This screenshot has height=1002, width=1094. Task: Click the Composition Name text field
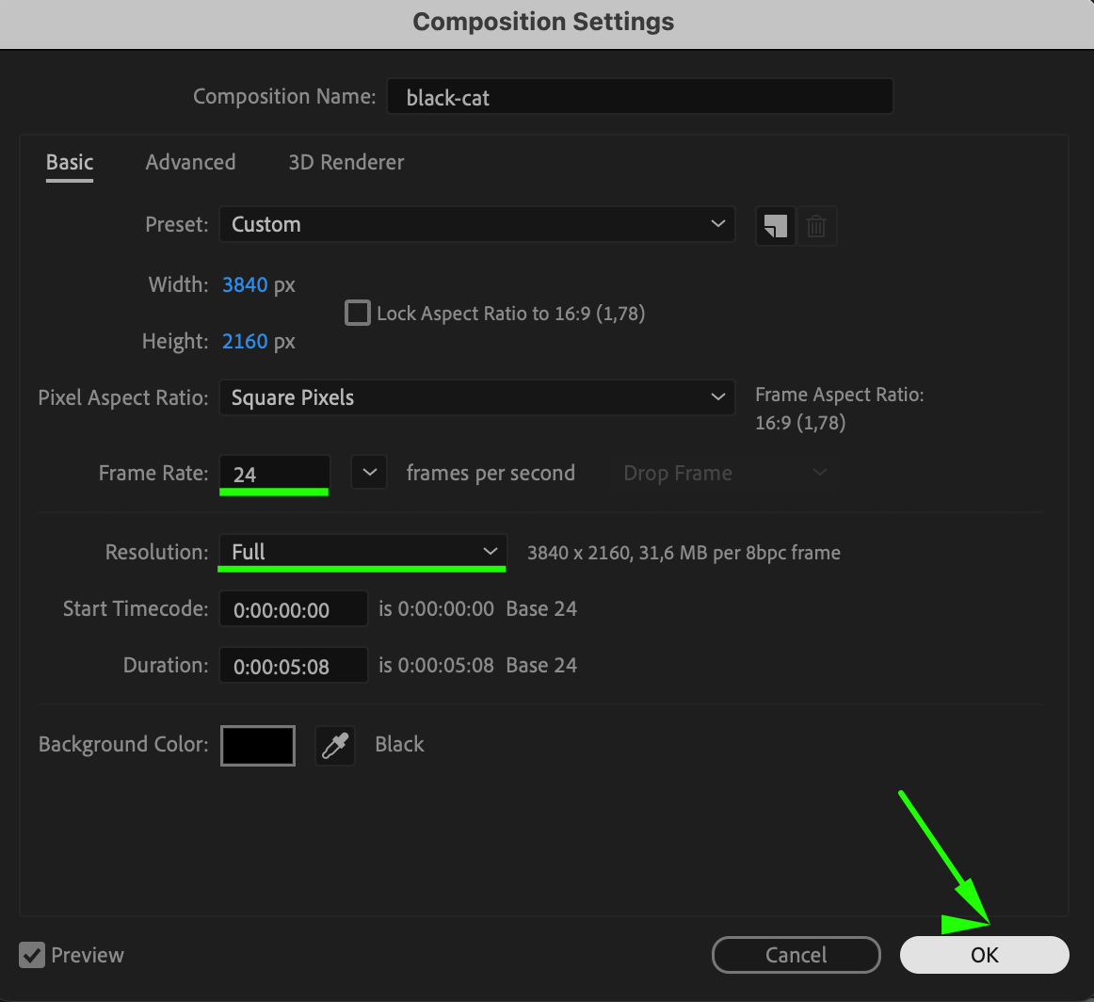click(x=639, y=97)
